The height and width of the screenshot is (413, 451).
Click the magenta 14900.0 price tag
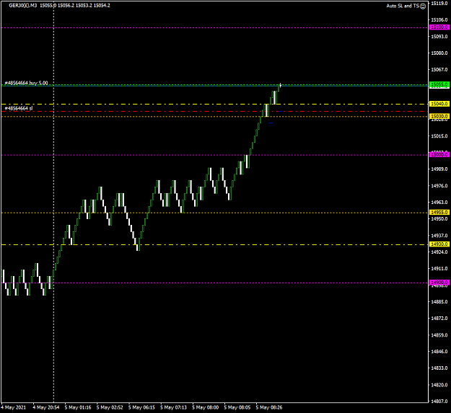pyautogui.click(x=439, y=283)
